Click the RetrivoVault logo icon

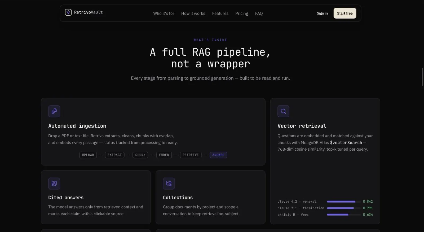68,12
